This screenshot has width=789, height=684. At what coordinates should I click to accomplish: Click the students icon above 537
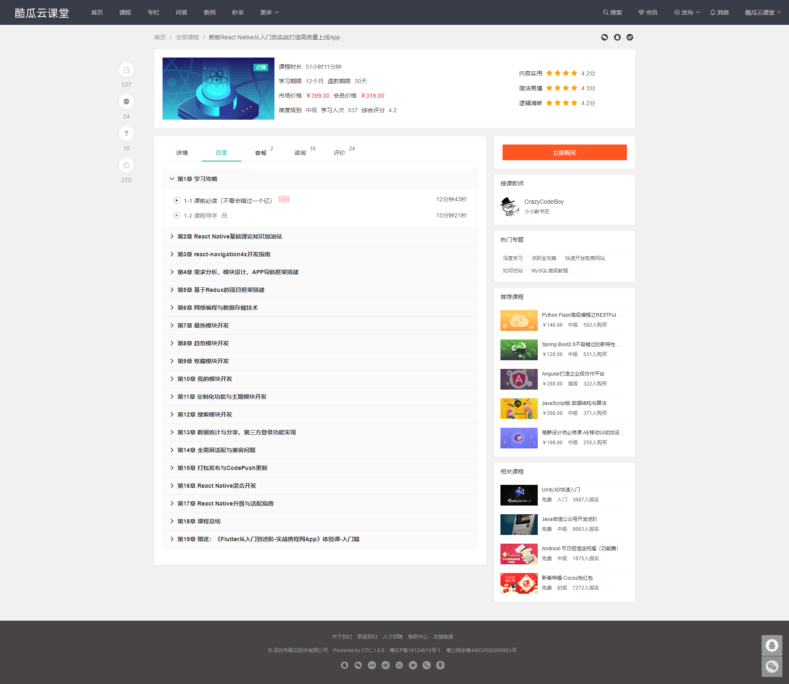coord(126,70)
